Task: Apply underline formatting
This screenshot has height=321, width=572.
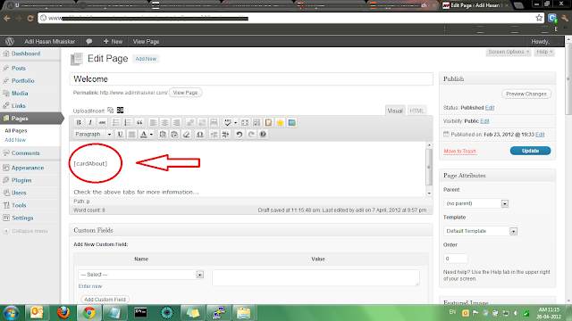Action: [120, 135]
